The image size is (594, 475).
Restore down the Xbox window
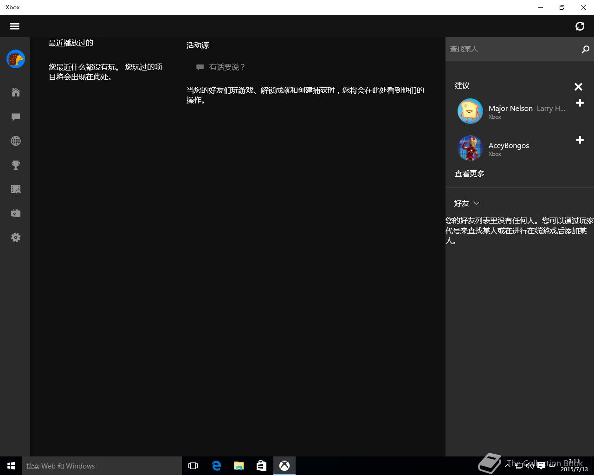562,7
